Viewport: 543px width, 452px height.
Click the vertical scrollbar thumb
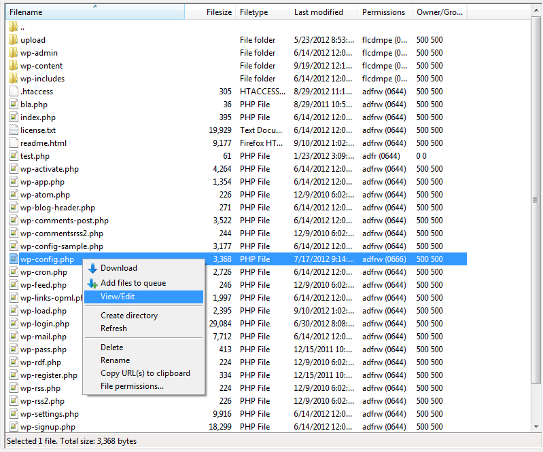(x=536, y=200)
